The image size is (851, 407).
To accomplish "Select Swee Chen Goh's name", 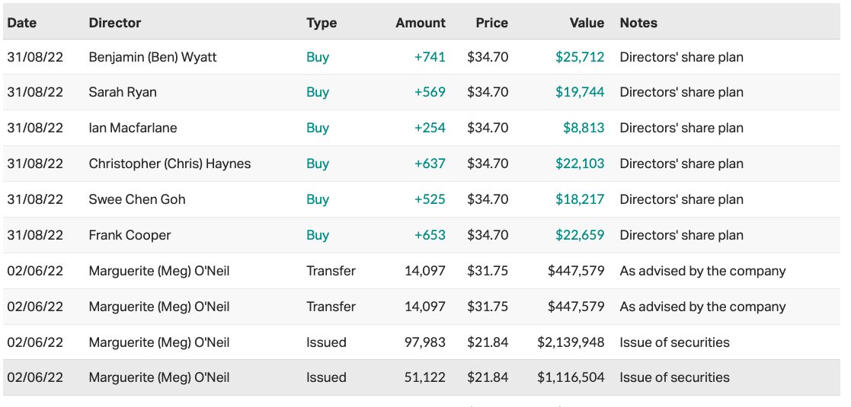I will pyautogui.click(x=137, y=199).
